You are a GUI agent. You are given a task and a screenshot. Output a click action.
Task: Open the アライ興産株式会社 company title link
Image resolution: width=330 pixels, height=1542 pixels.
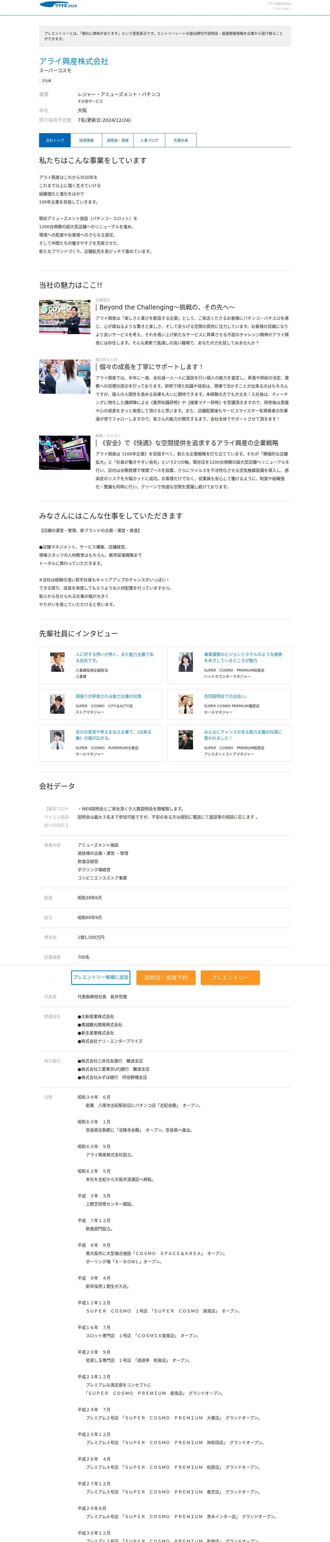tap(74, 61)
